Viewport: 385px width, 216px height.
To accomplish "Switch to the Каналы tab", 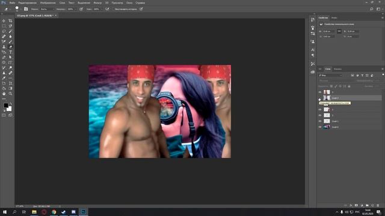I will [x=337, y=69].
